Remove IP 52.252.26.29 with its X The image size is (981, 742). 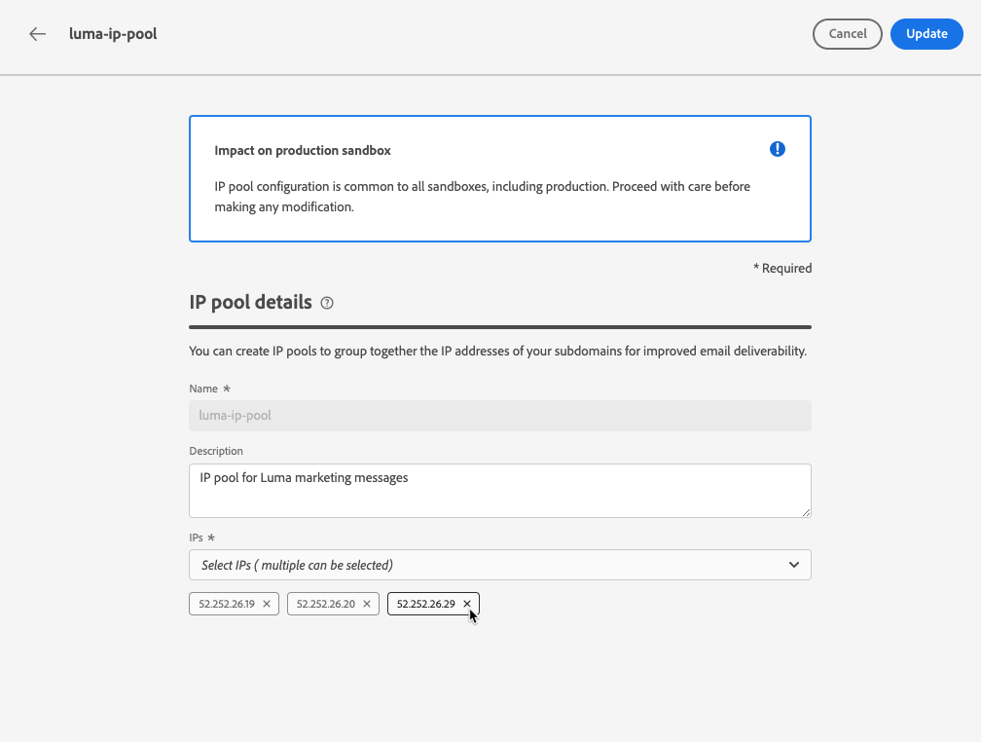point(467,604)
